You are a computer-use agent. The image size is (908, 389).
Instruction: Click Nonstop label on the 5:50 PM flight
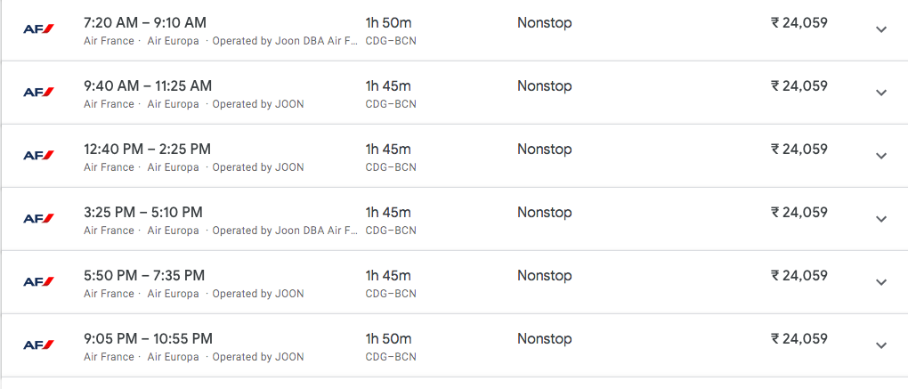pos(544,275)
